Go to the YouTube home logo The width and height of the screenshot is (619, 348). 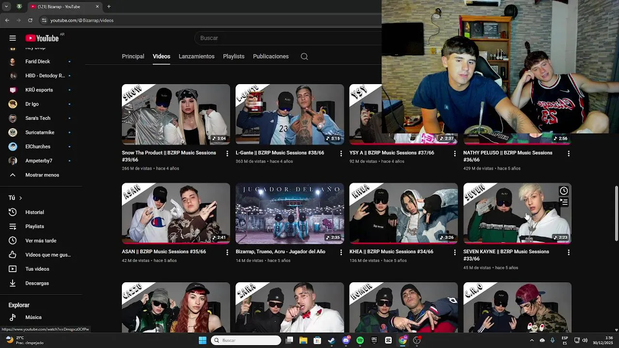(42, 38)
